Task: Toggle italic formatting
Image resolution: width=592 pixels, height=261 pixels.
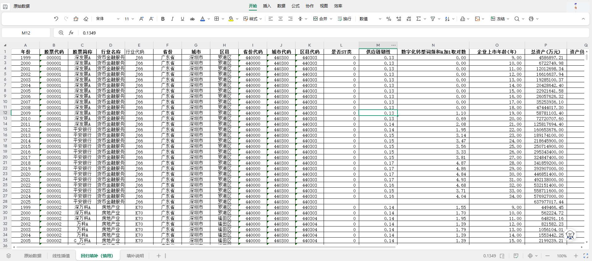Action: (x=172, y=19)
